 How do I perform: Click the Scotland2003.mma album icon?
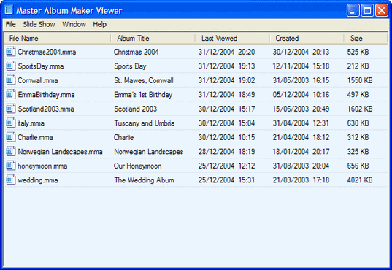pos(11,109)
